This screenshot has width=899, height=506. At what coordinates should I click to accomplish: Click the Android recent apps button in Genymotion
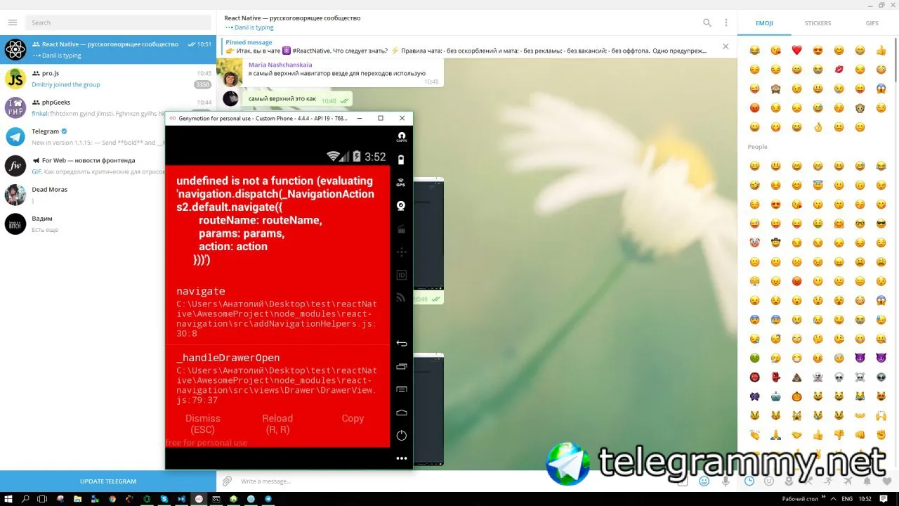(402, 366)
